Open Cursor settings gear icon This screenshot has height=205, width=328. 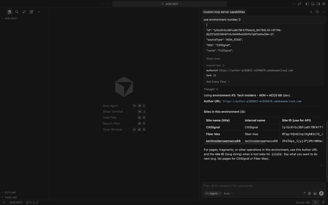point(324,4)
